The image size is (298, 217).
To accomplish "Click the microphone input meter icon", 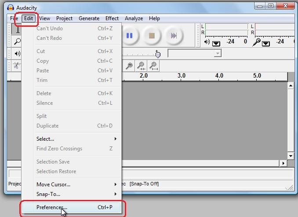I will coord(257,42).
